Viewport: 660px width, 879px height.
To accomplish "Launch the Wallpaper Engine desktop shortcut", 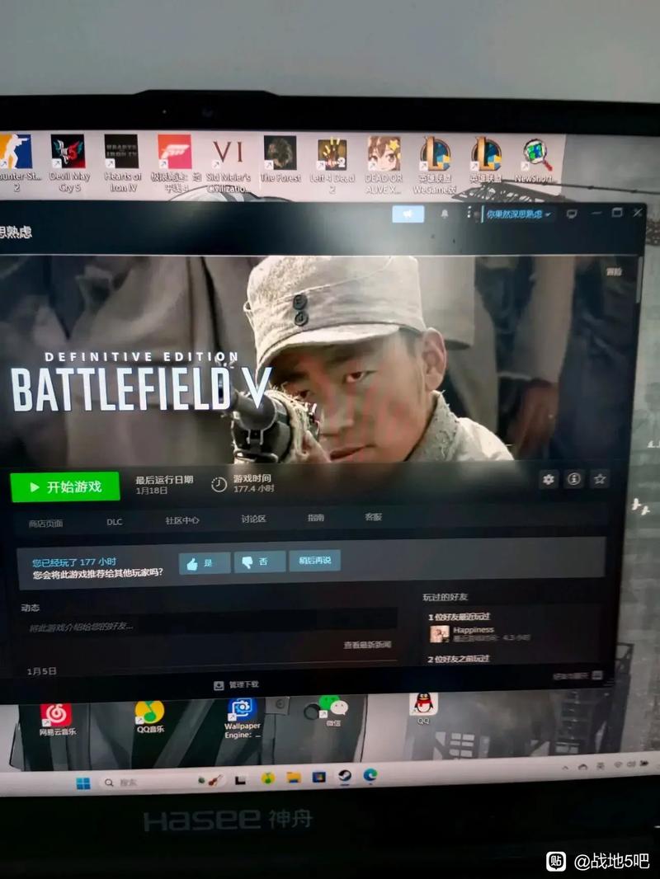I will [x=242, y=719].
